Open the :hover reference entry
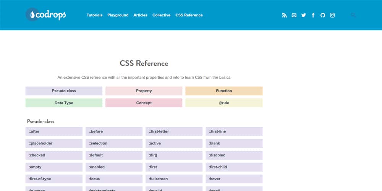The image size is (382, 191). tap(234, 179)
